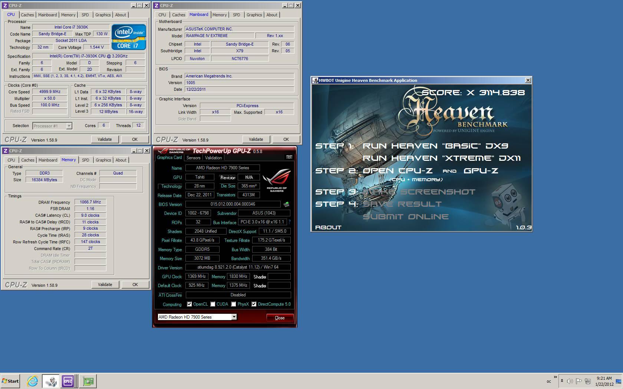This screenshot has height=389, width=623.
Task: Click Open CPU-Z in Heaven app
Action: [398, 171]
